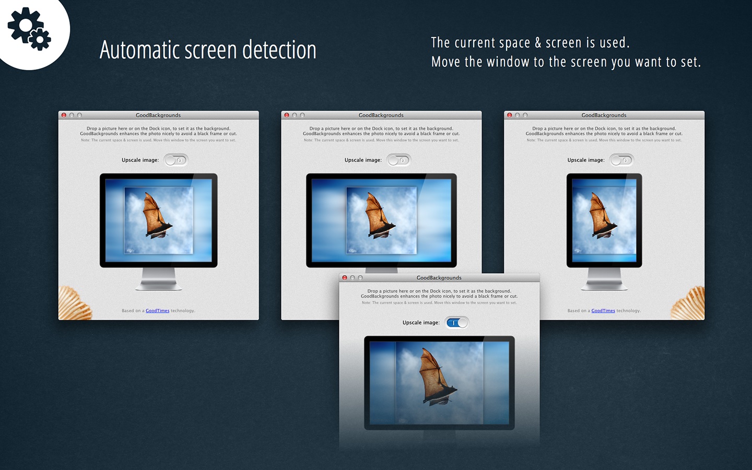The width and height of the screenshot is (752, 470).
Task: Zoom the front GoodBackgrounds window with Upscale enabled
Action: tap(360, 278)
